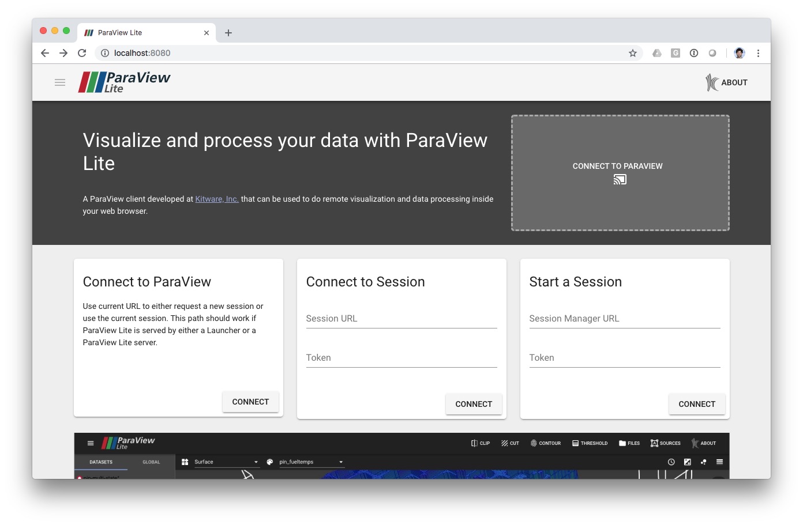Click the cast icon in Connect to ParaView box

(x=620, y=180)
